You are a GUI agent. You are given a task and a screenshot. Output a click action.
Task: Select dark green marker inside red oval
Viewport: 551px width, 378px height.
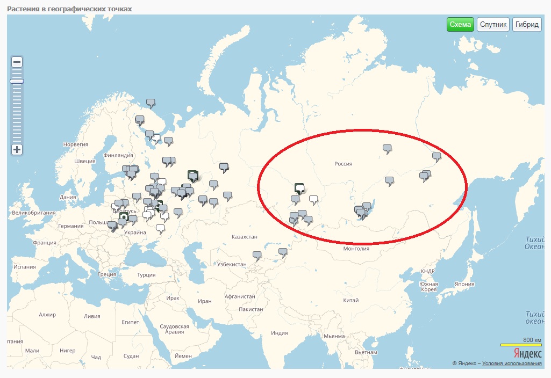click(x=299, y=187)
